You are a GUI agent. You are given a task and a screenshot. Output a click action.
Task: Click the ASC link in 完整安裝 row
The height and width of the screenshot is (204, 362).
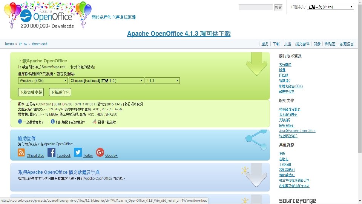[96, 109]
